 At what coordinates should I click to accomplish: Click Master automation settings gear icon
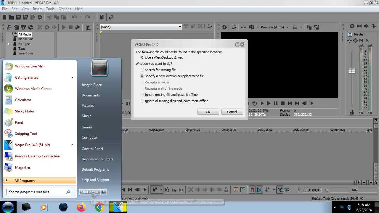[356, 41]
